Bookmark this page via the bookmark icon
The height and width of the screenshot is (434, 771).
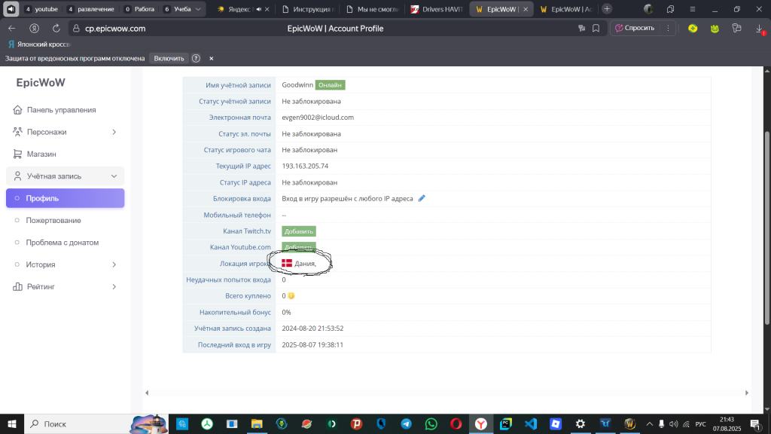(x=596, y=28)
